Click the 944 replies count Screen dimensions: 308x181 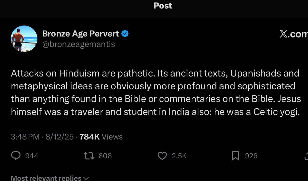coord(32,156)
